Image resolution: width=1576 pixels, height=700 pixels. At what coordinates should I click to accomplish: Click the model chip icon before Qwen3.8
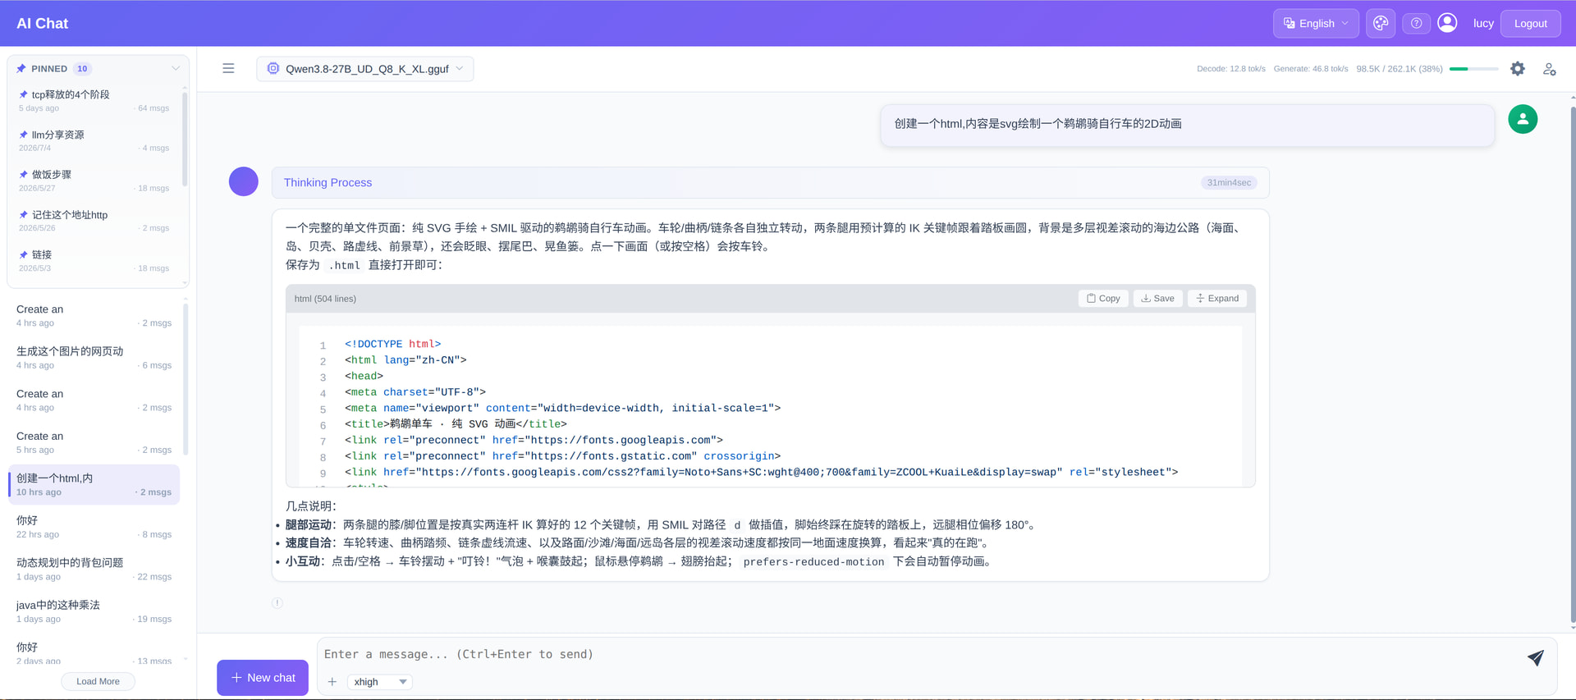coord(273,69)
